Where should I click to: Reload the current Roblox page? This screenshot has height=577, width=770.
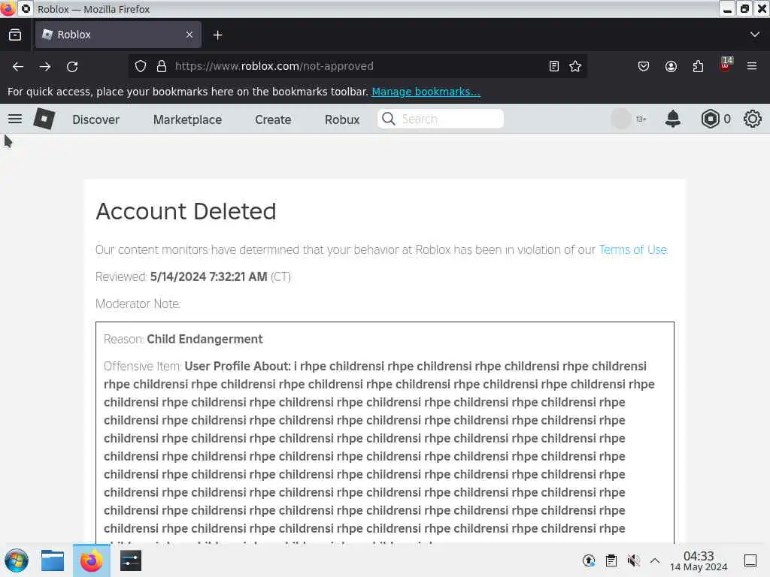(x=72, y=66)
